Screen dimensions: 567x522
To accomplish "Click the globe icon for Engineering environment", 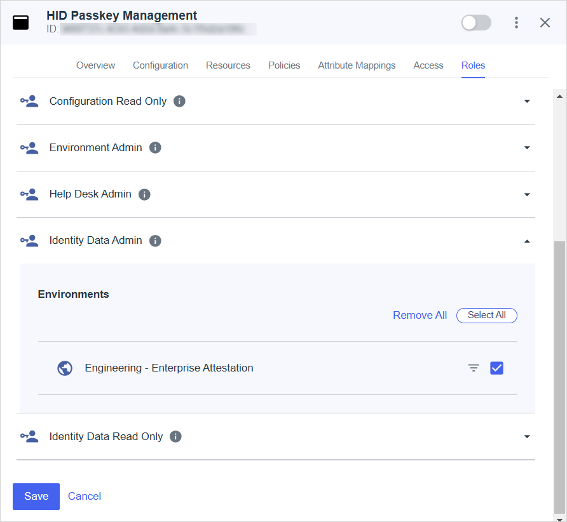I will click(65, 368).
